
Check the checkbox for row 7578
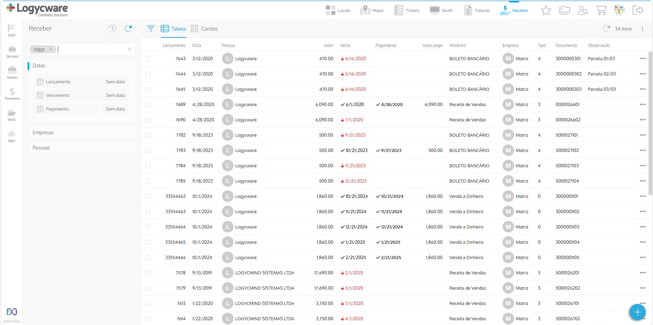pyautogui.click(x=148, y=273)
